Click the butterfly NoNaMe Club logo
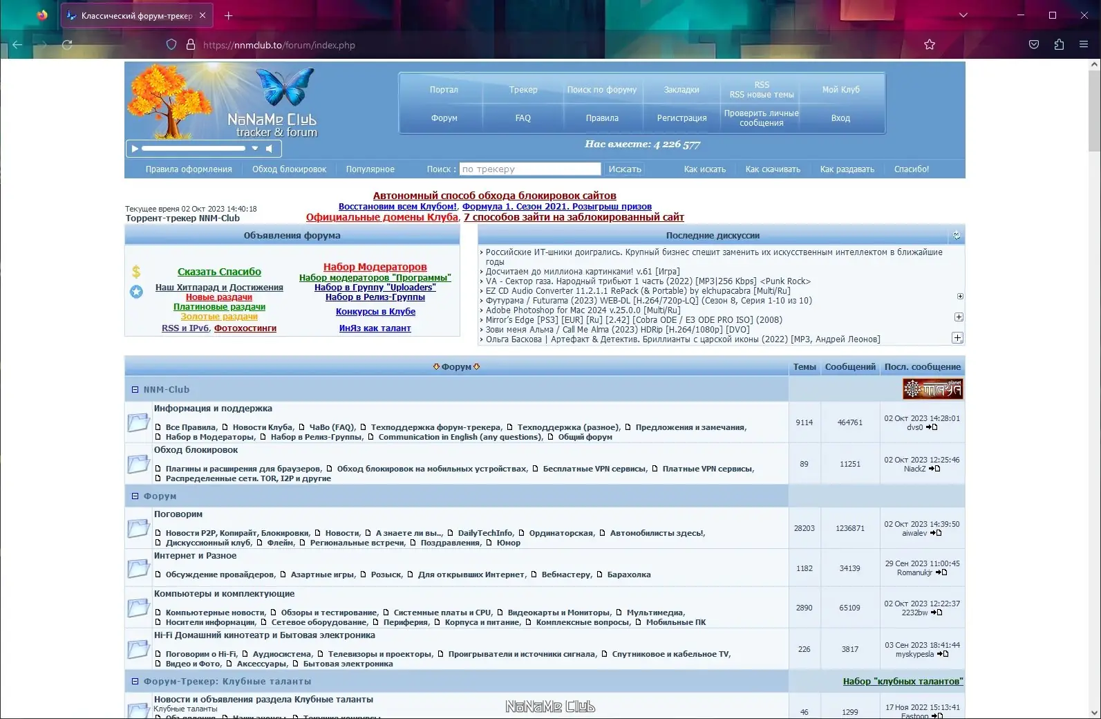 pos(285,86)
